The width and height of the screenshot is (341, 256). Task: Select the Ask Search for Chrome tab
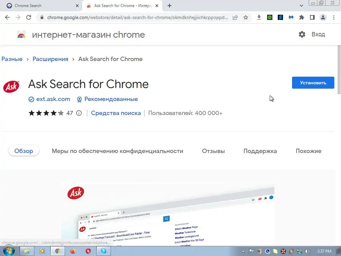click(122, 6)
